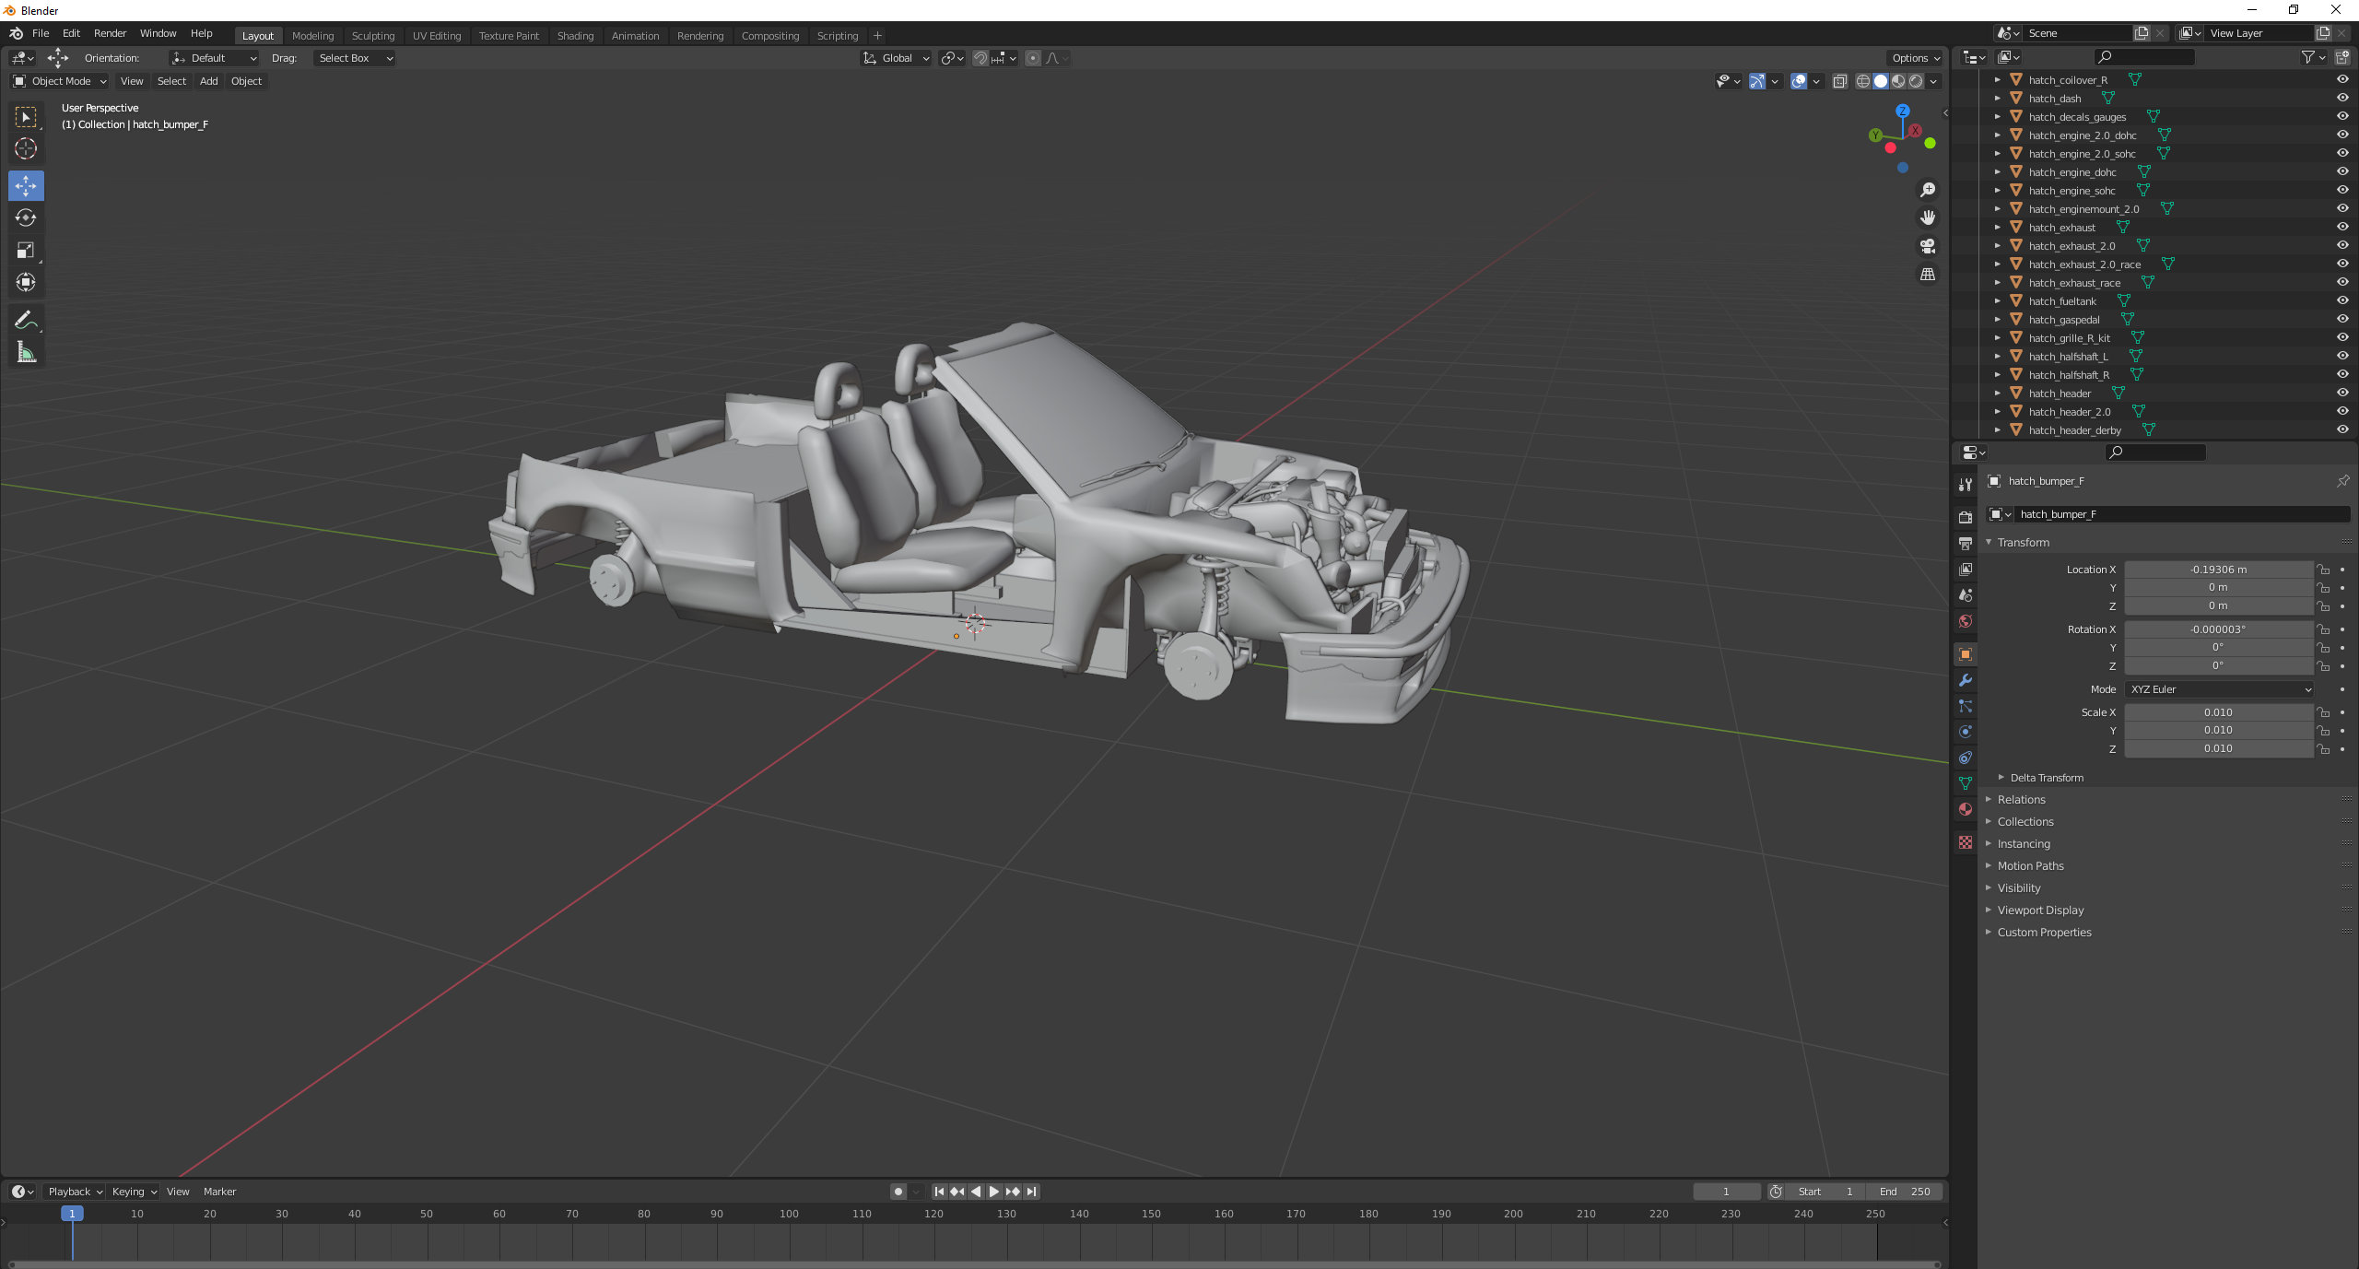Toggle camera view in viewport
Image resolution: width=2359 pixels, height=1269 pixels.
tap(1927, 246)
